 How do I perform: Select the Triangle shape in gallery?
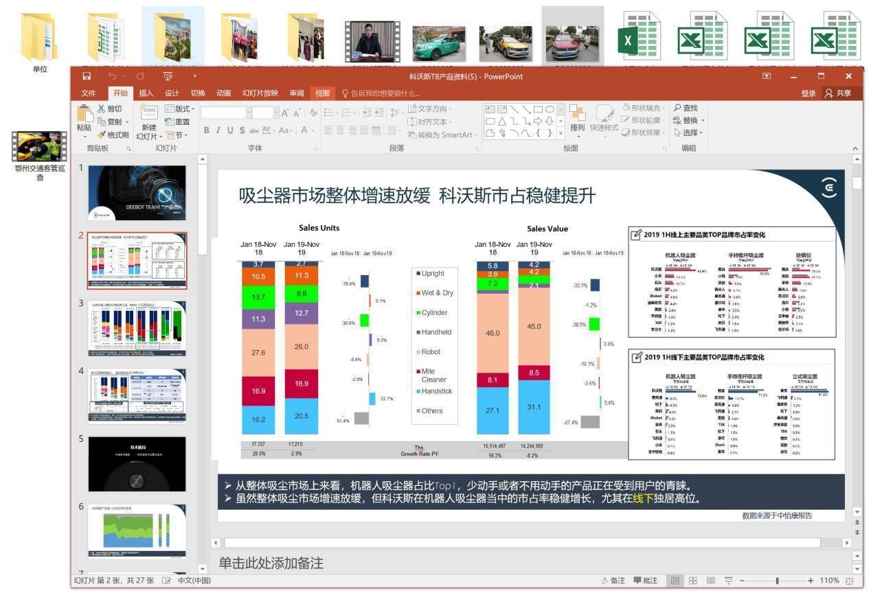502,121
